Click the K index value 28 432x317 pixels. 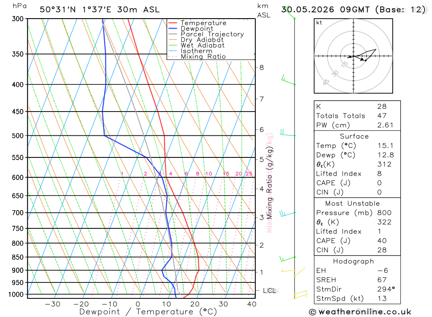pos(382,106)
